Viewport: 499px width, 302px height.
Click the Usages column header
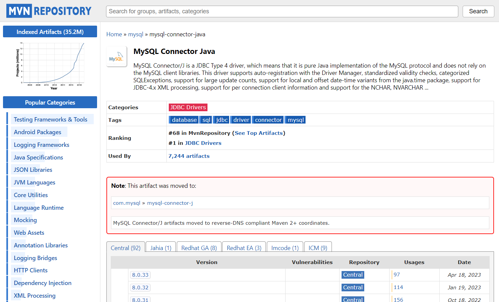(414, 262)
